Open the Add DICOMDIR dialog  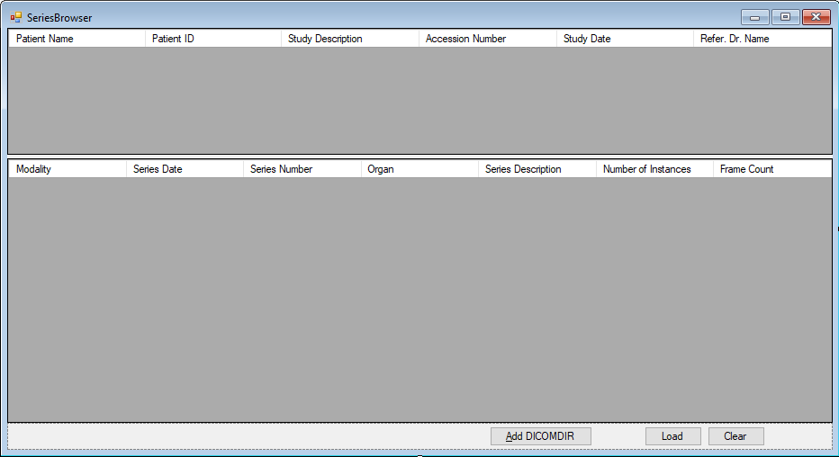(541, 436)
